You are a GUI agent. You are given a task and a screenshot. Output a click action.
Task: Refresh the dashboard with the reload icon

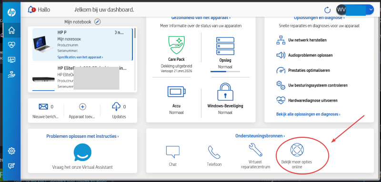[x=328, y=10]
